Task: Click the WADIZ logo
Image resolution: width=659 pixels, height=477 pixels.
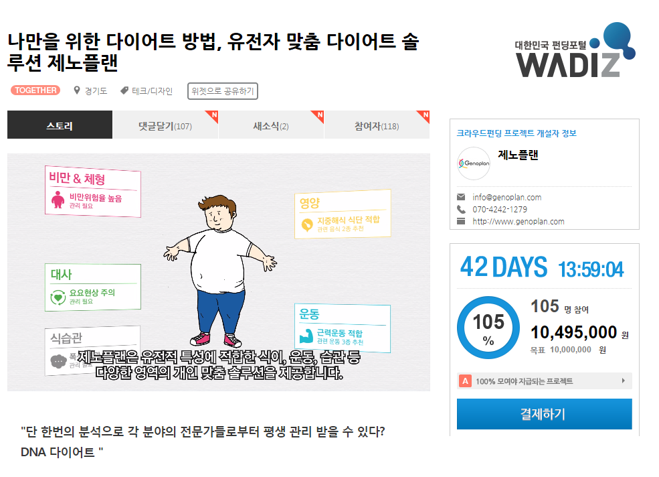Action: click(575, 50)
